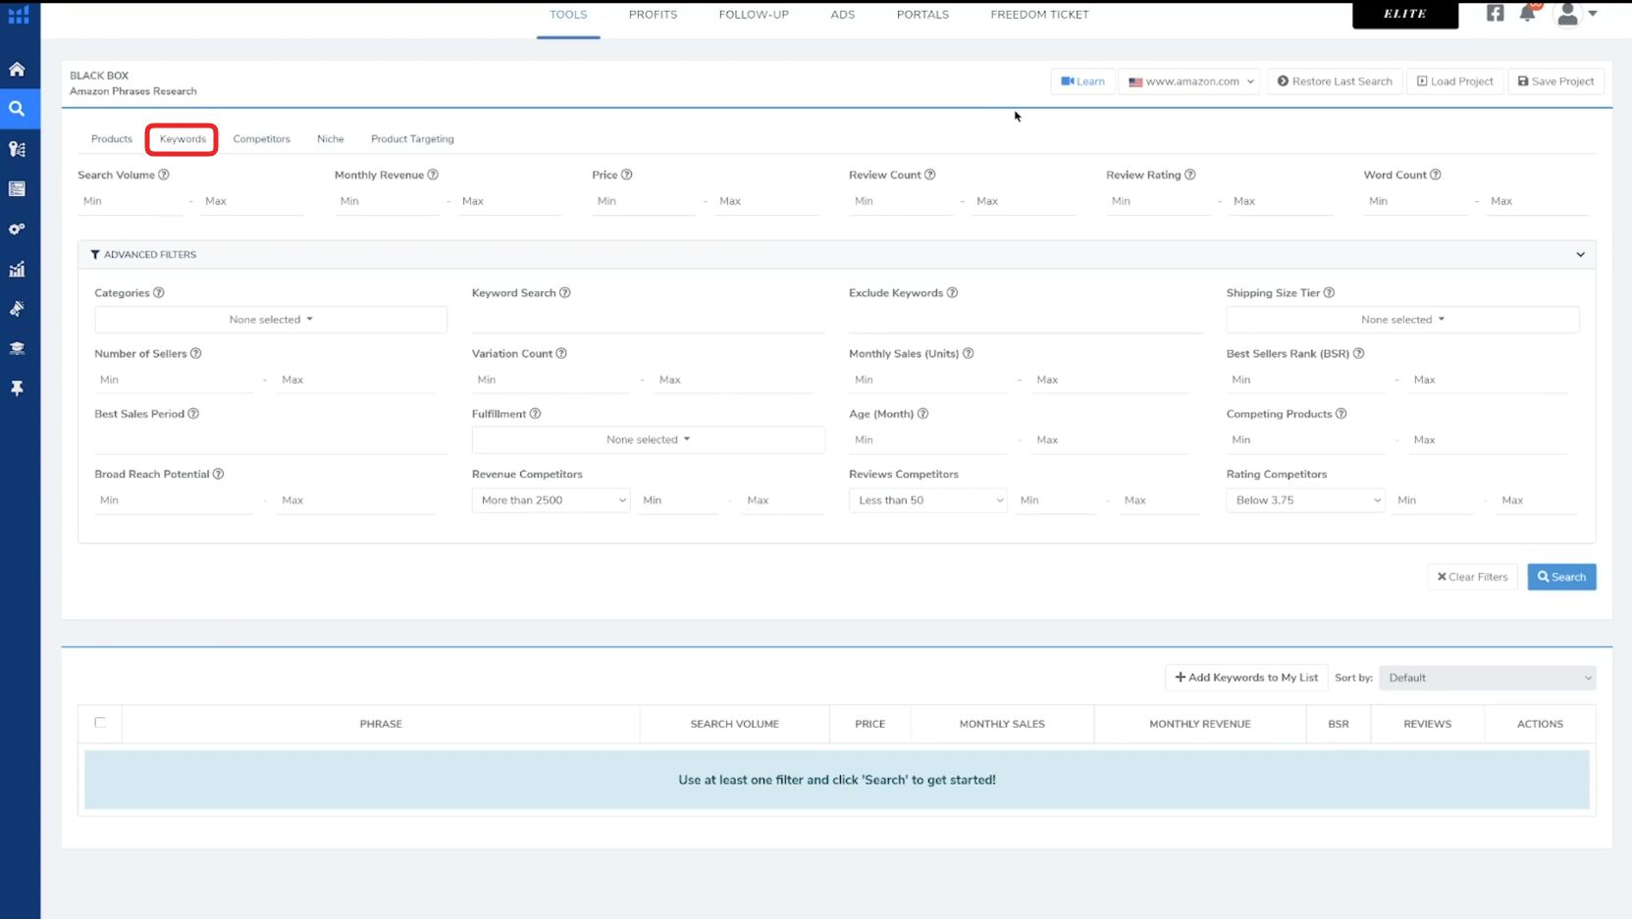This screenshot has width=1632, height=919.
Task: Open the www.amazon.com marketplace dropdown
Action: (1189, 81)
